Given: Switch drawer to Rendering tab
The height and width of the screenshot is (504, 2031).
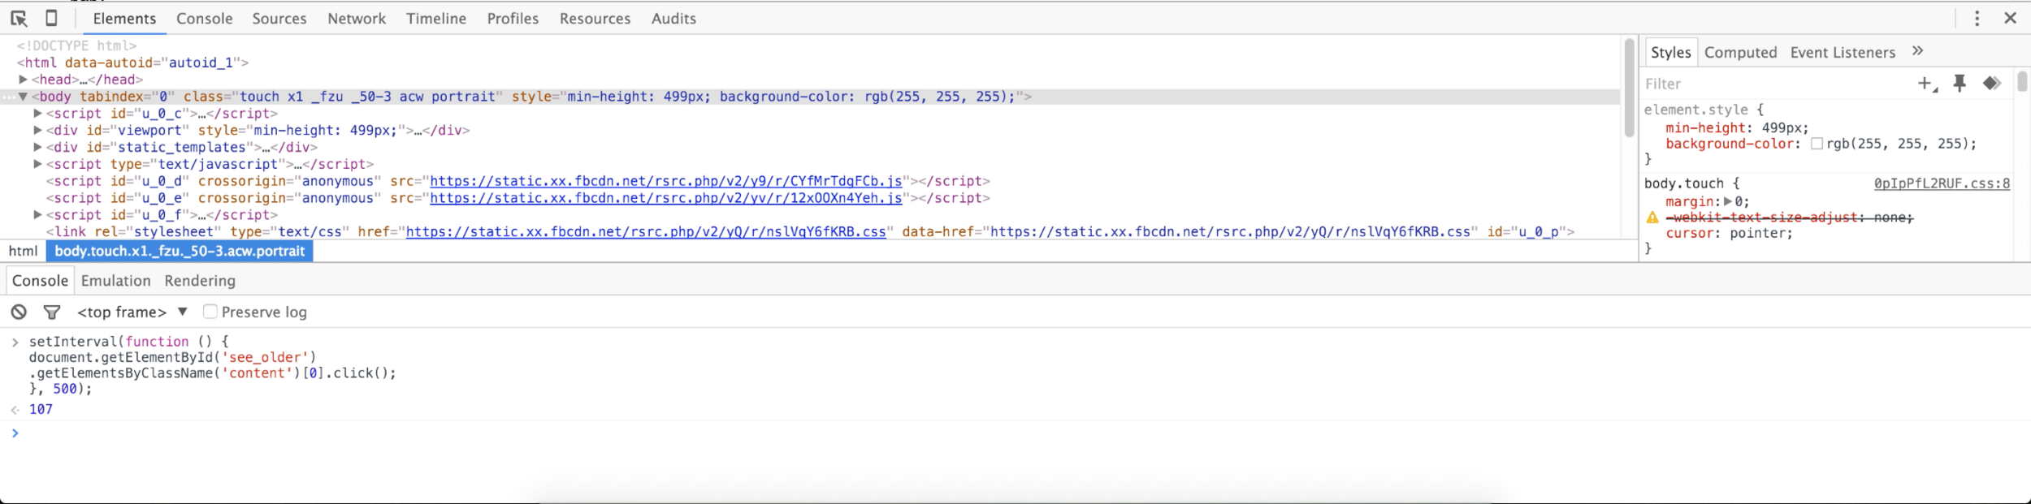Looking at the screenshot, I should [x=200, y=281].
